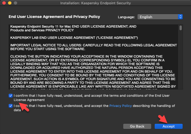Toggle the Privacy Policy confirmation checkbox
This screenshot has width=191, height=134.
point(11,106)
